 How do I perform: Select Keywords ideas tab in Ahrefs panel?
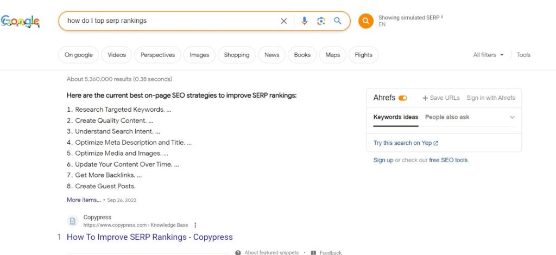coord(396,117)
